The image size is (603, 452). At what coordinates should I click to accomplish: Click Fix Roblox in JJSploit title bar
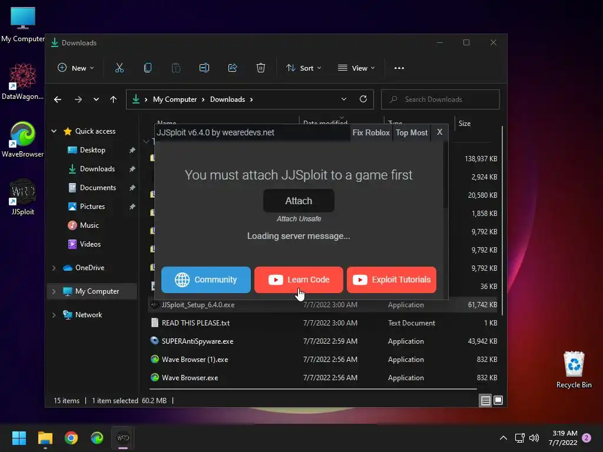pos(371,132)
